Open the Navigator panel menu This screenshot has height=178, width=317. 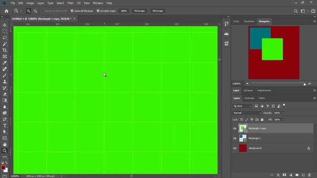[315, 21]
